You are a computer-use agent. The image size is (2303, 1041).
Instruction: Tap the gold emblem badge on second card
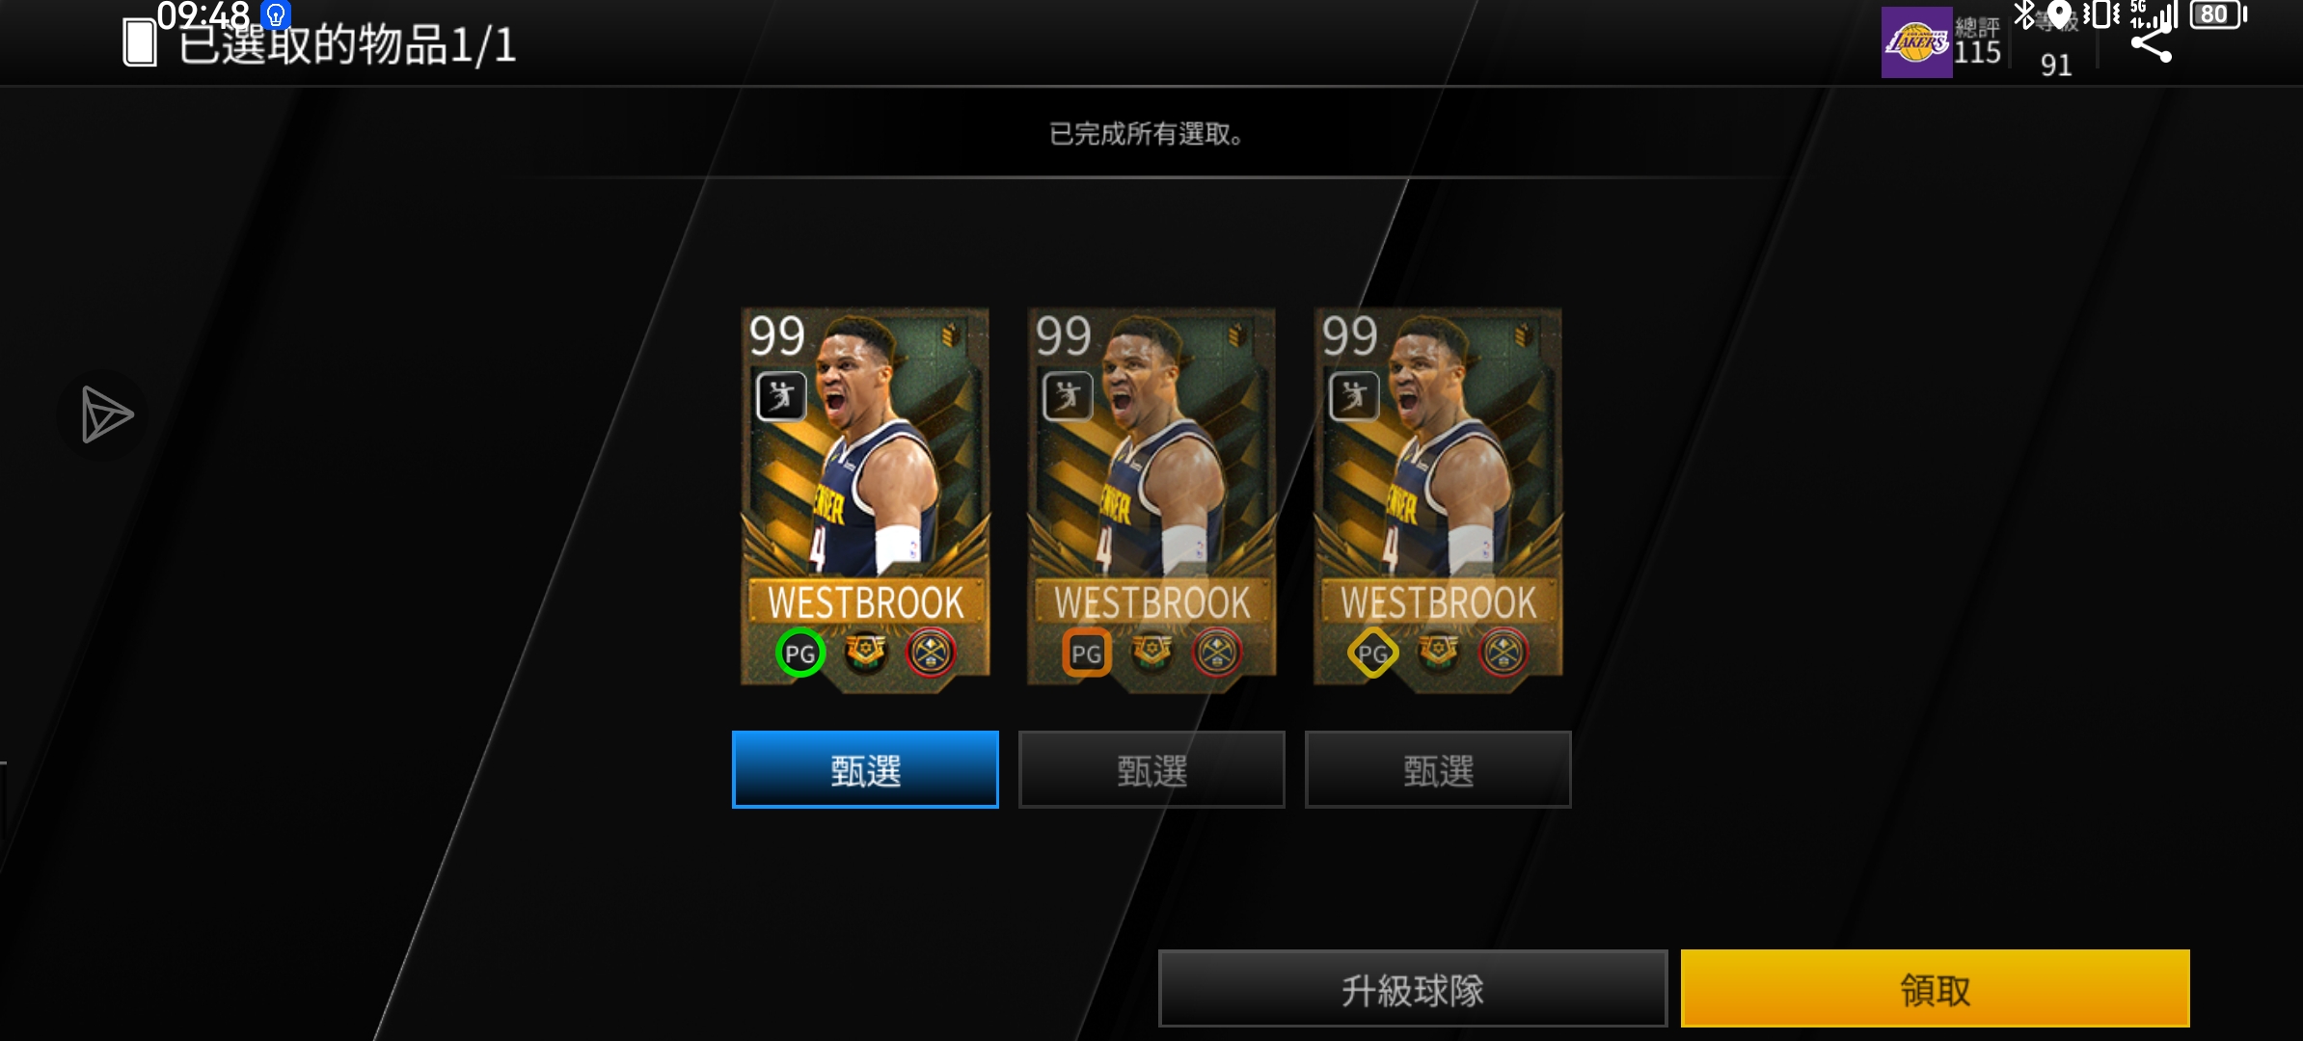(1151, 652)
